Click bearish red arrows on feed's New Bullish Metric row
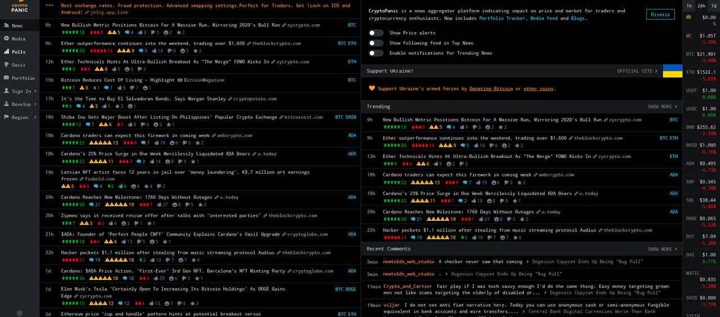This screenshot has width=720, height=317. pyautogui.click(x=96, y=33)
